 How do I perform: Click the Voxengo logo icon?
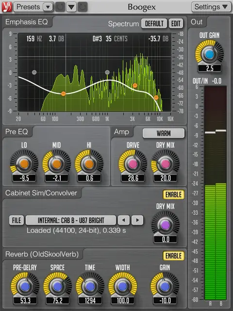(x=7, y=7)
